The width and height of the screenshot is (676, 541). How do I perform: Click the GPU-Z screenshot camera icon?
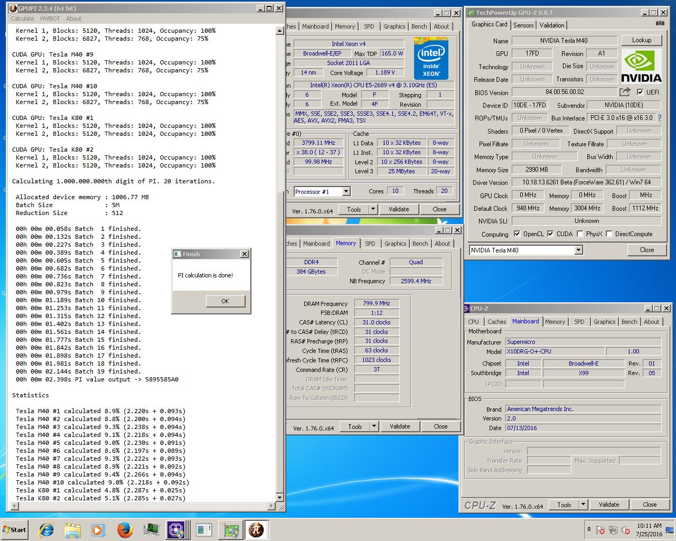(x=660, y=23)
